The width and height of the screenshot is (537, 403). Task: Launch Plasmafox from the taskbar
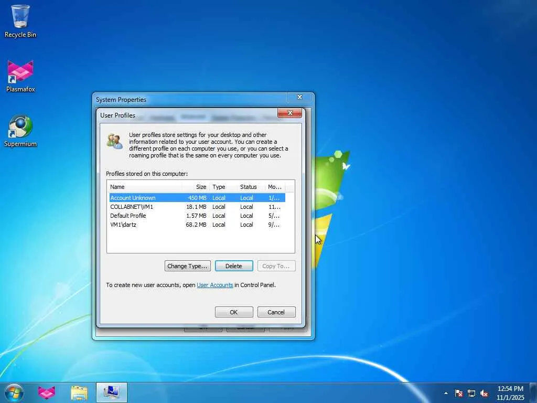[x=47, y=393]
